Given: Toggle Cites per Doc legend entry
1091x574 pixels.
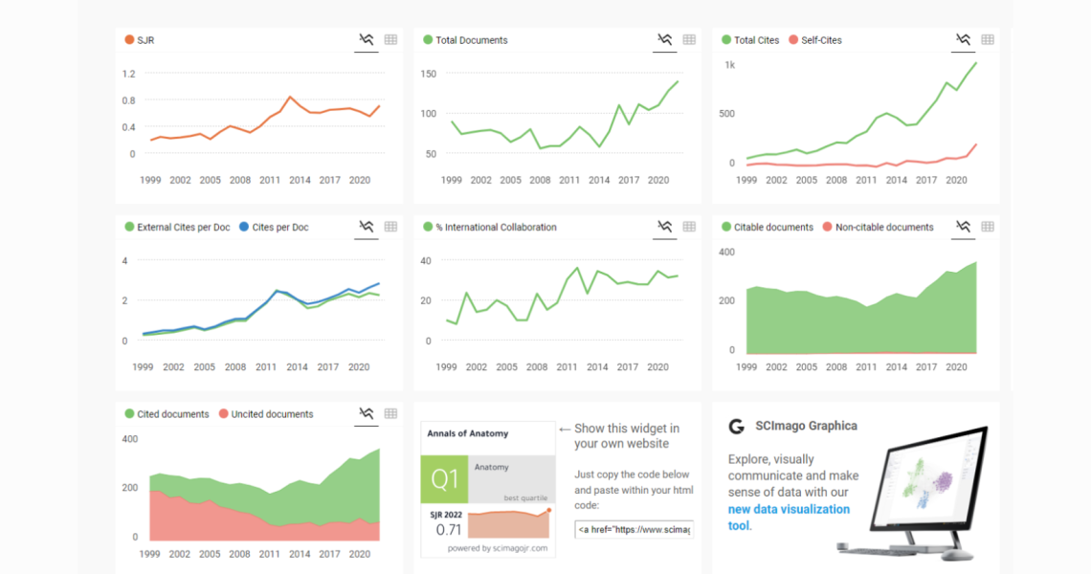Looking at the screenshot, I should click(274, 227).
